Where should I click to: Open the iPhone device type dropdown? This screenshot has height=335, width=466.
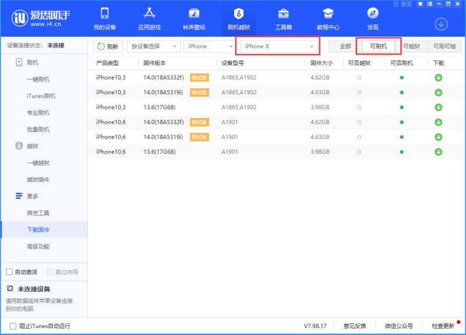(210, 47)
